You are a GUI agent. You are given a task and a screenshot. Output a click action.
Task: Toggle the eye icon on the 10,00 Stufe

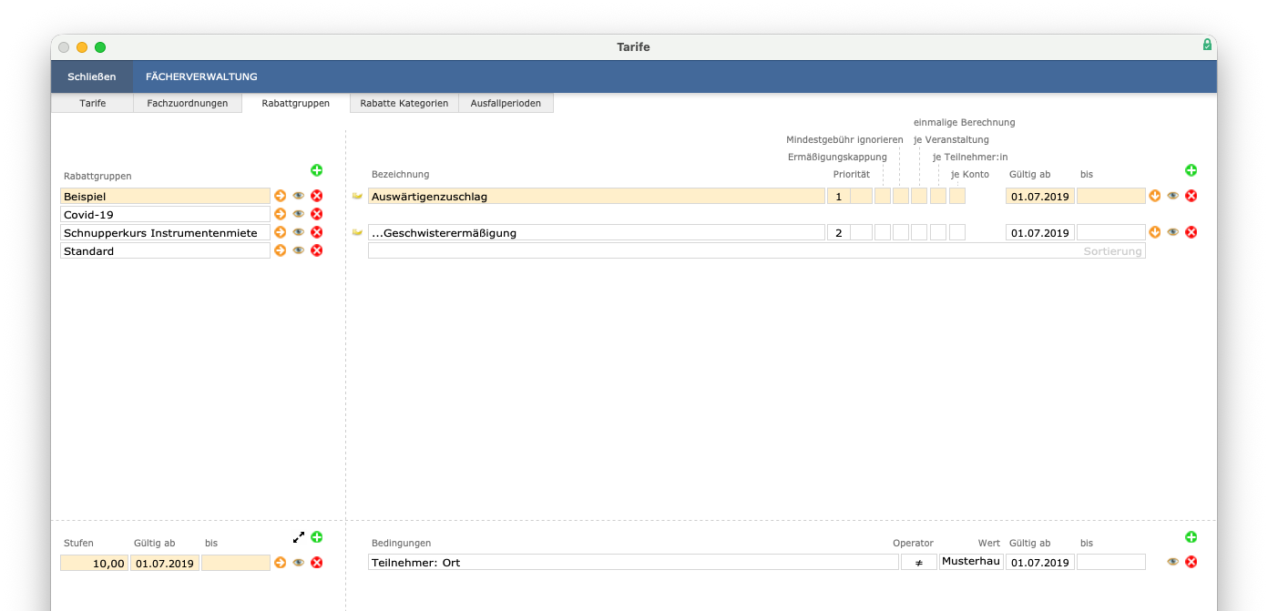pyautogui.click(x=298, y=563)
